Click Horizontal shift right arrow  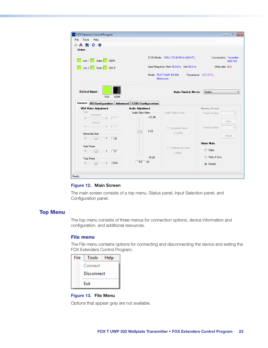(106, 119)
